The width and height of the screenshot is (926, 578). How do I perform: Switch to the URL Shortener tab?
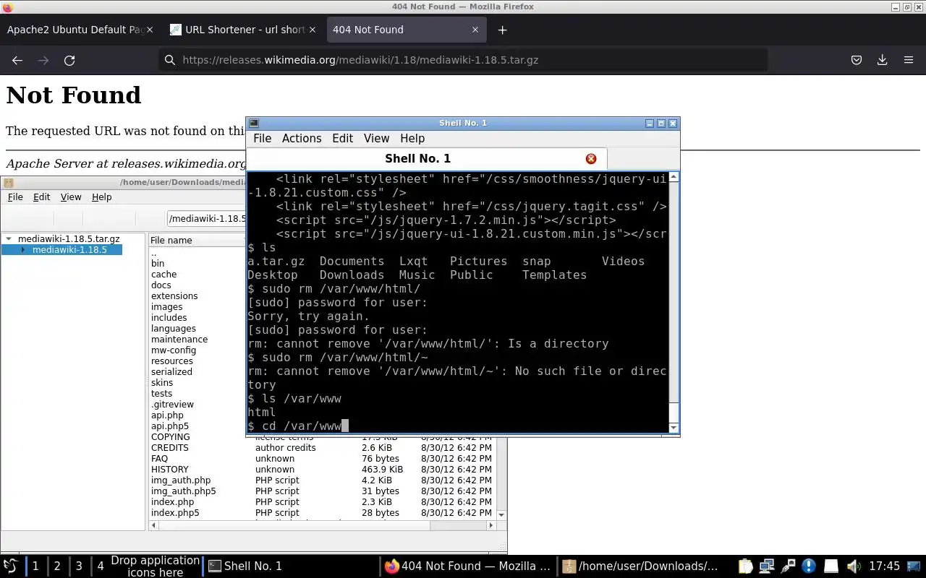[245, 30]
